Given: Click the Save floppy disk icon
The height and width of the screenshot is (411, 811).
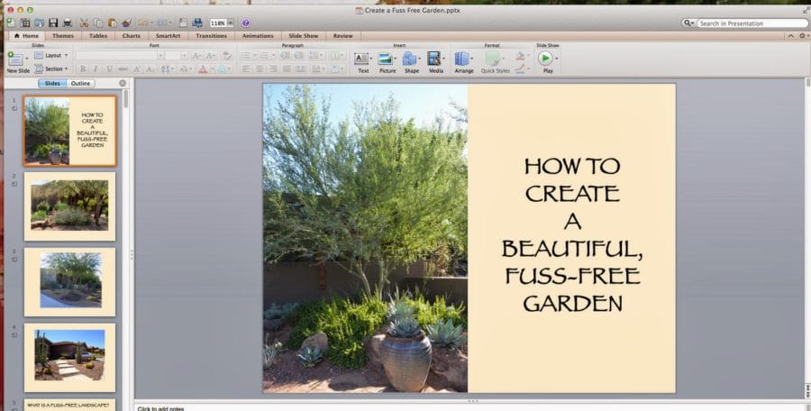Looking at the screenshot, I should [53, 23].
